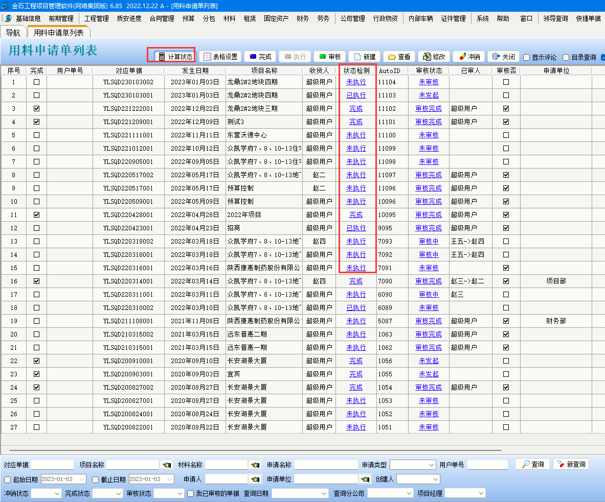The image size is (605, 502).
Task: Open the 查看 folder icon button
Action: 399,57
